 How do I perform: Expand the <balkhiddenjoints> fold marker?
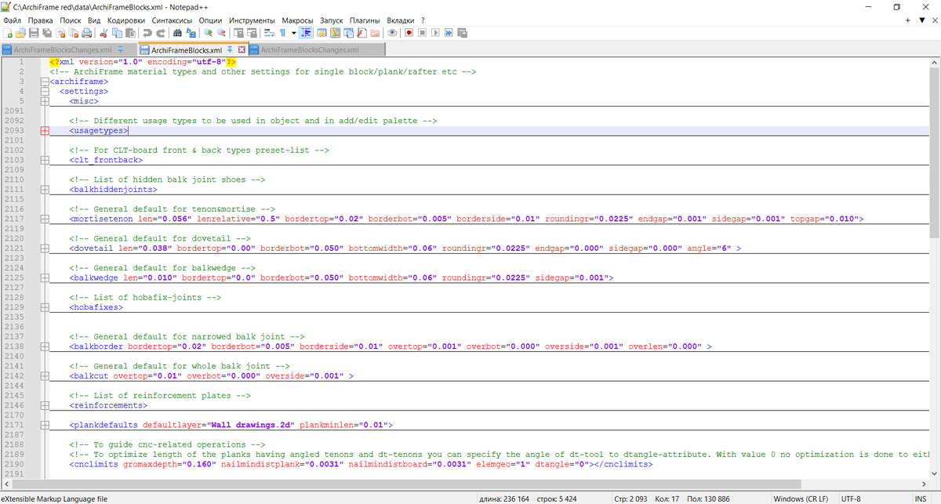click(44, 189)
